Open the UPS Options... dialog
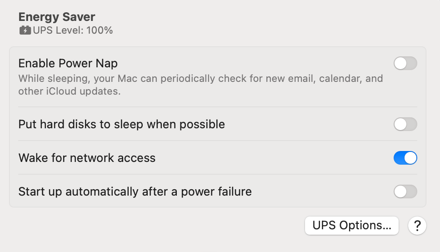Viewport: 440px width, 252px height. coord(352,225)
